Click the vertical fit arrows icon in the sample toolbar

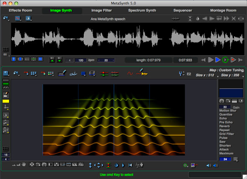pyautogui.click(x=190, y=18)
